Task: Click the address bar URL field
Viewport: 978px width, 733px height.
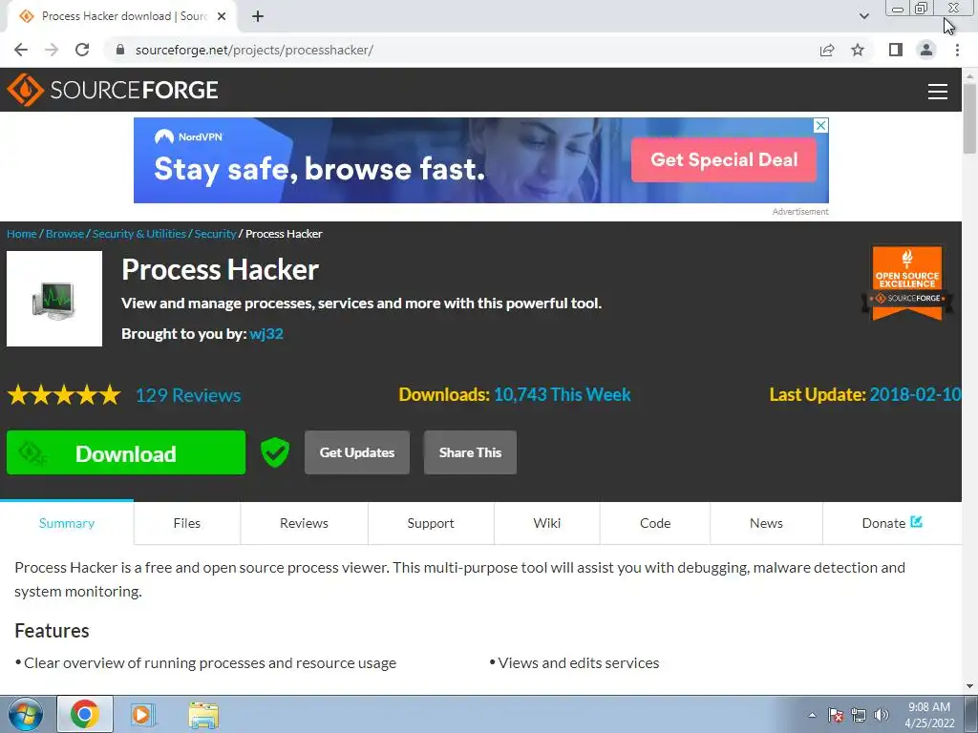Action: [463, 50]
